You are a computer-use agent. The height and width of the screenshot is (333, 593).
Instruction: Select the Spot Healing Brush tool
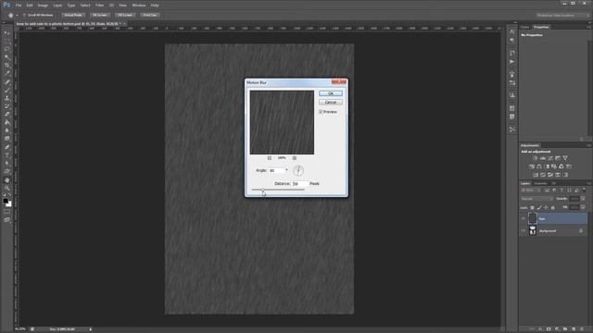[x=6, y=82]
